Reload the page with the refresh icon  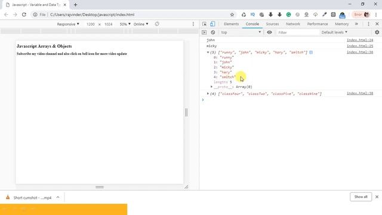[x=24, y=14]
